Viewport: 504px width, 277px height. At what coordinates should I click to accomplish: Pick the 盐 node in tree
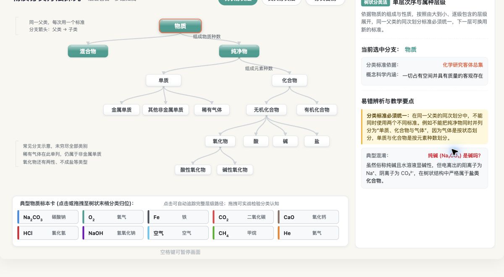coord(317,141)
